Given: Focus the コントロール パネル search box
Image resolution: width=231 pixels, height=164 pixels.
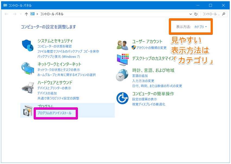Looking at the screenshot, I should click(x=214, y=14).
